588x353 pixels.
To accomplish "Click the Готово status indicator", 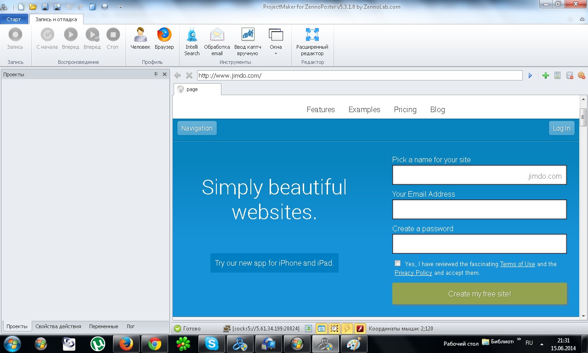I will (187, 329).
